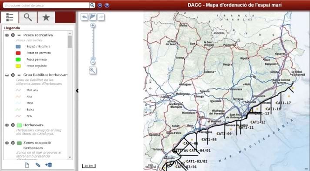Image resolution: width=310 pixels, height=171 pixels.
Task: Zoom in with the plus button
Action: click(x=93, y=26)
